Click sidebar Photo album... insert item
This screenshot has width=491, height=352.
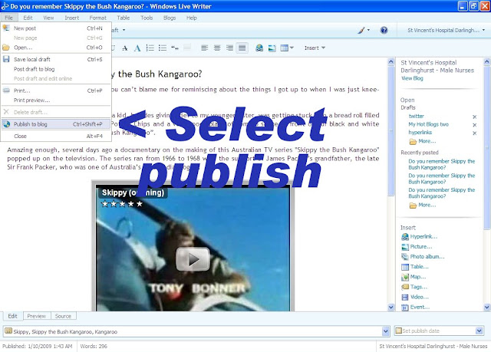423,257
